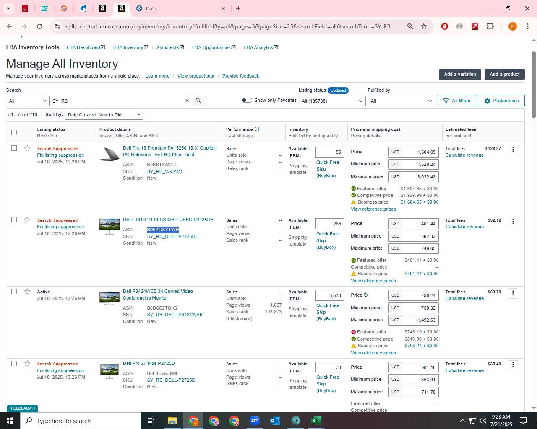This screenshot has height=429, width=537.
Task: Open the browser tab search chevron
Action: coord(8,8)
